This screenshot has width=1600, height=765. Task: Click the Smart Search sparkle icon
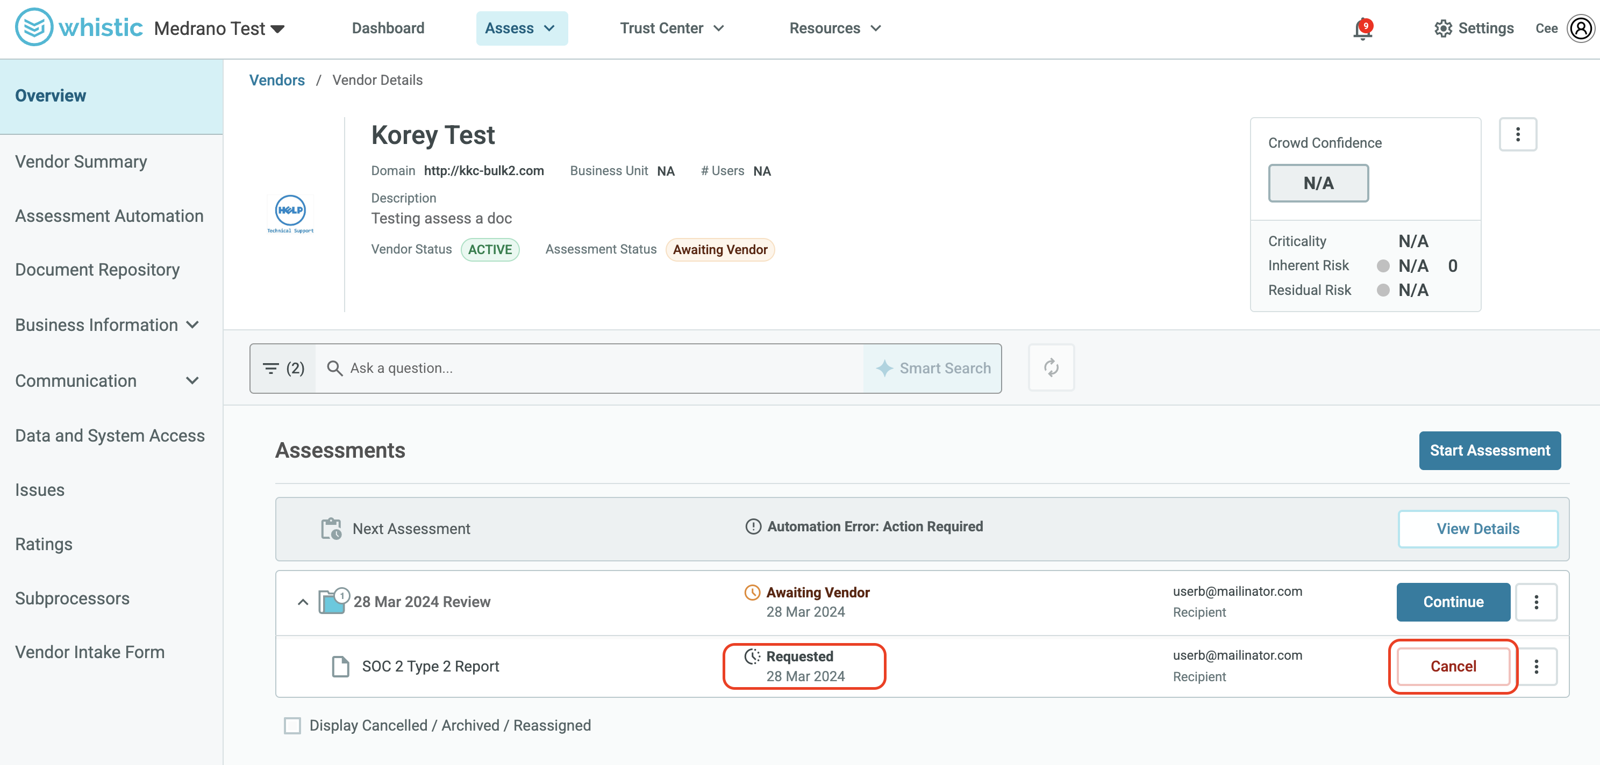click(x=884, y=369)
